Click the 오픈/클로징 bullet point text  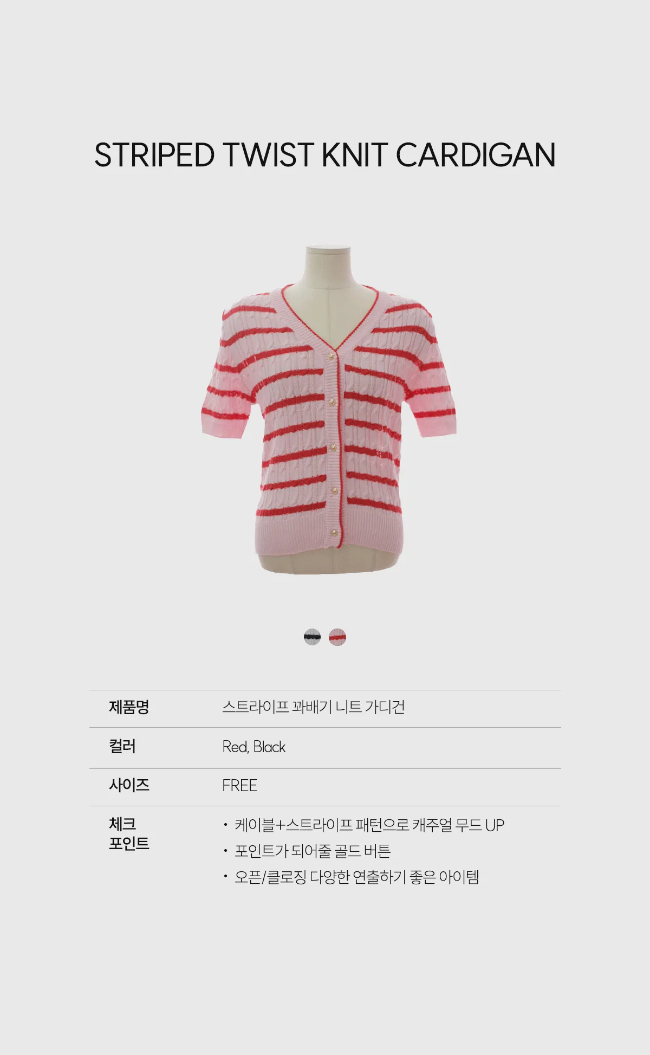(x=357, y=877)
